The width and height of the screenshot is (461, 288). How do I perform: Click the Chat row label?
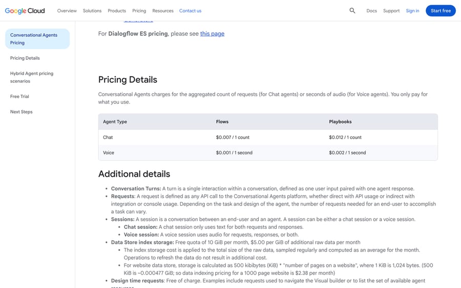click(x=108, y=138)
